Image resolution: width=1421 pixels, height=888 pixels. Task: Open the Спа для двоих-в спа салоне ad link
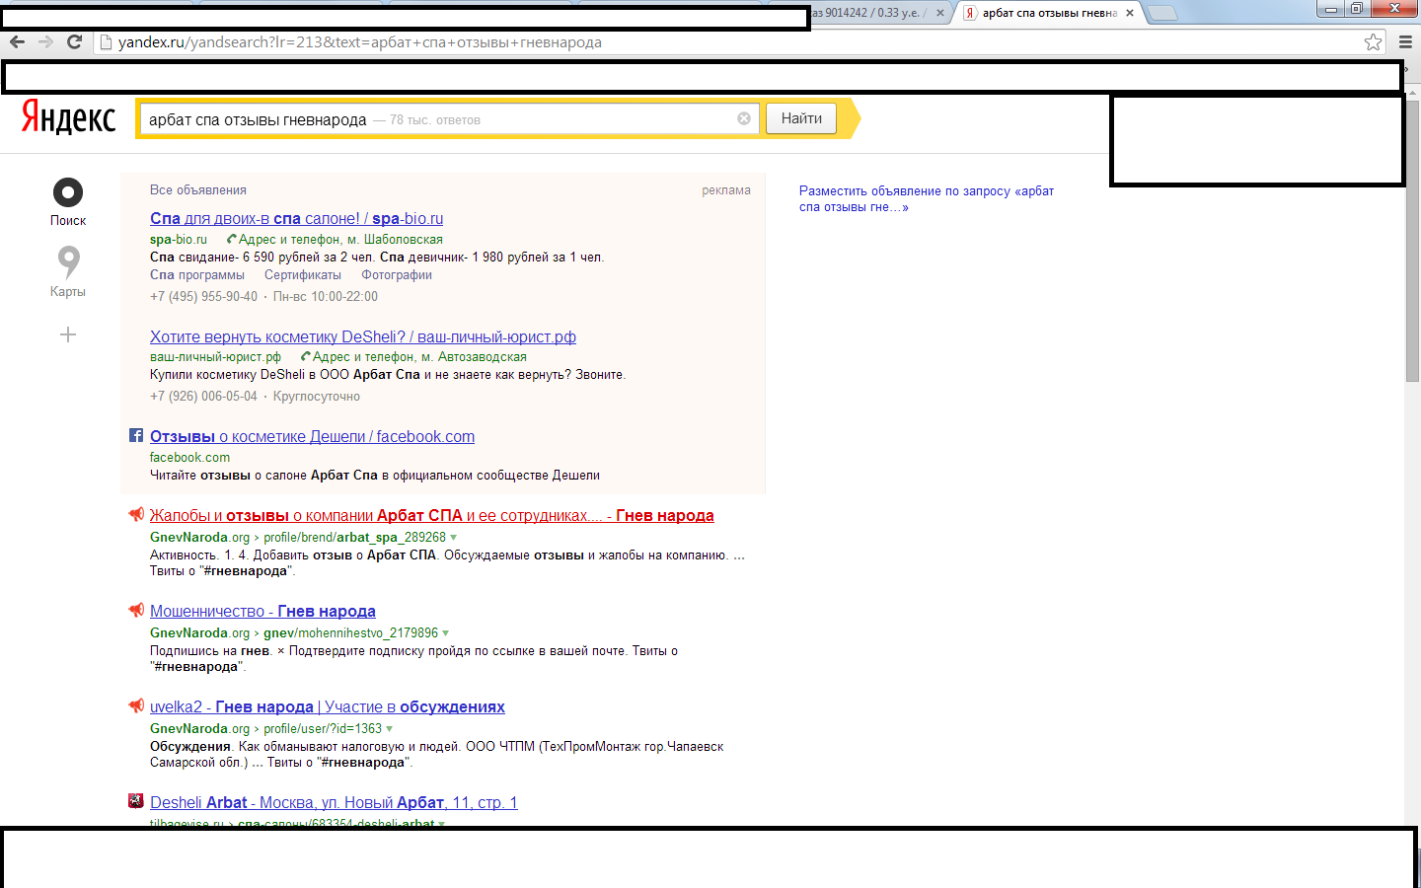[x=297, y=219]
